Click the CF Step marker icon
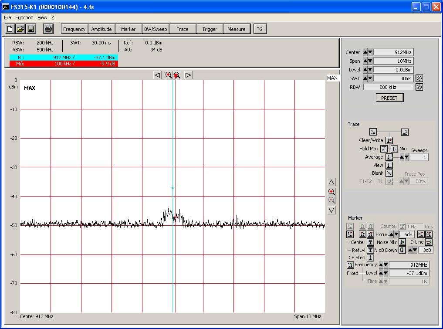 (370, 258)
